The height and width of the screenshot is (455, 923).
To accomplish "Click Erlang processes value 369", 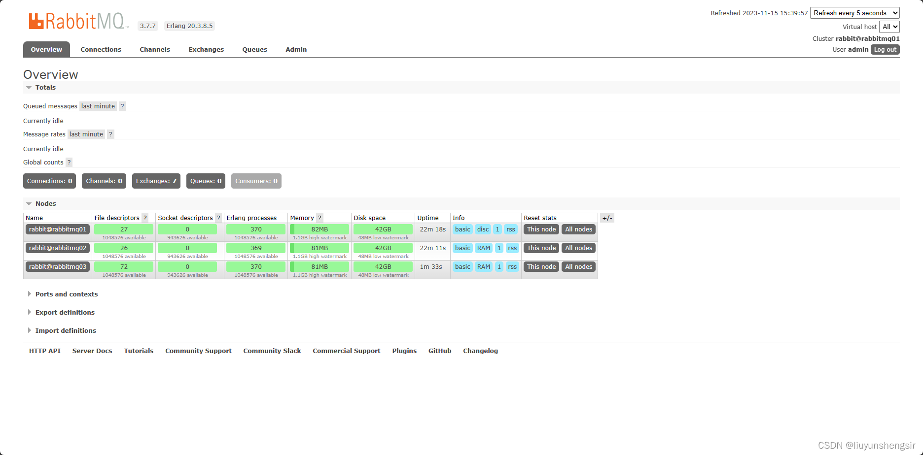I will tap(256, 248).
